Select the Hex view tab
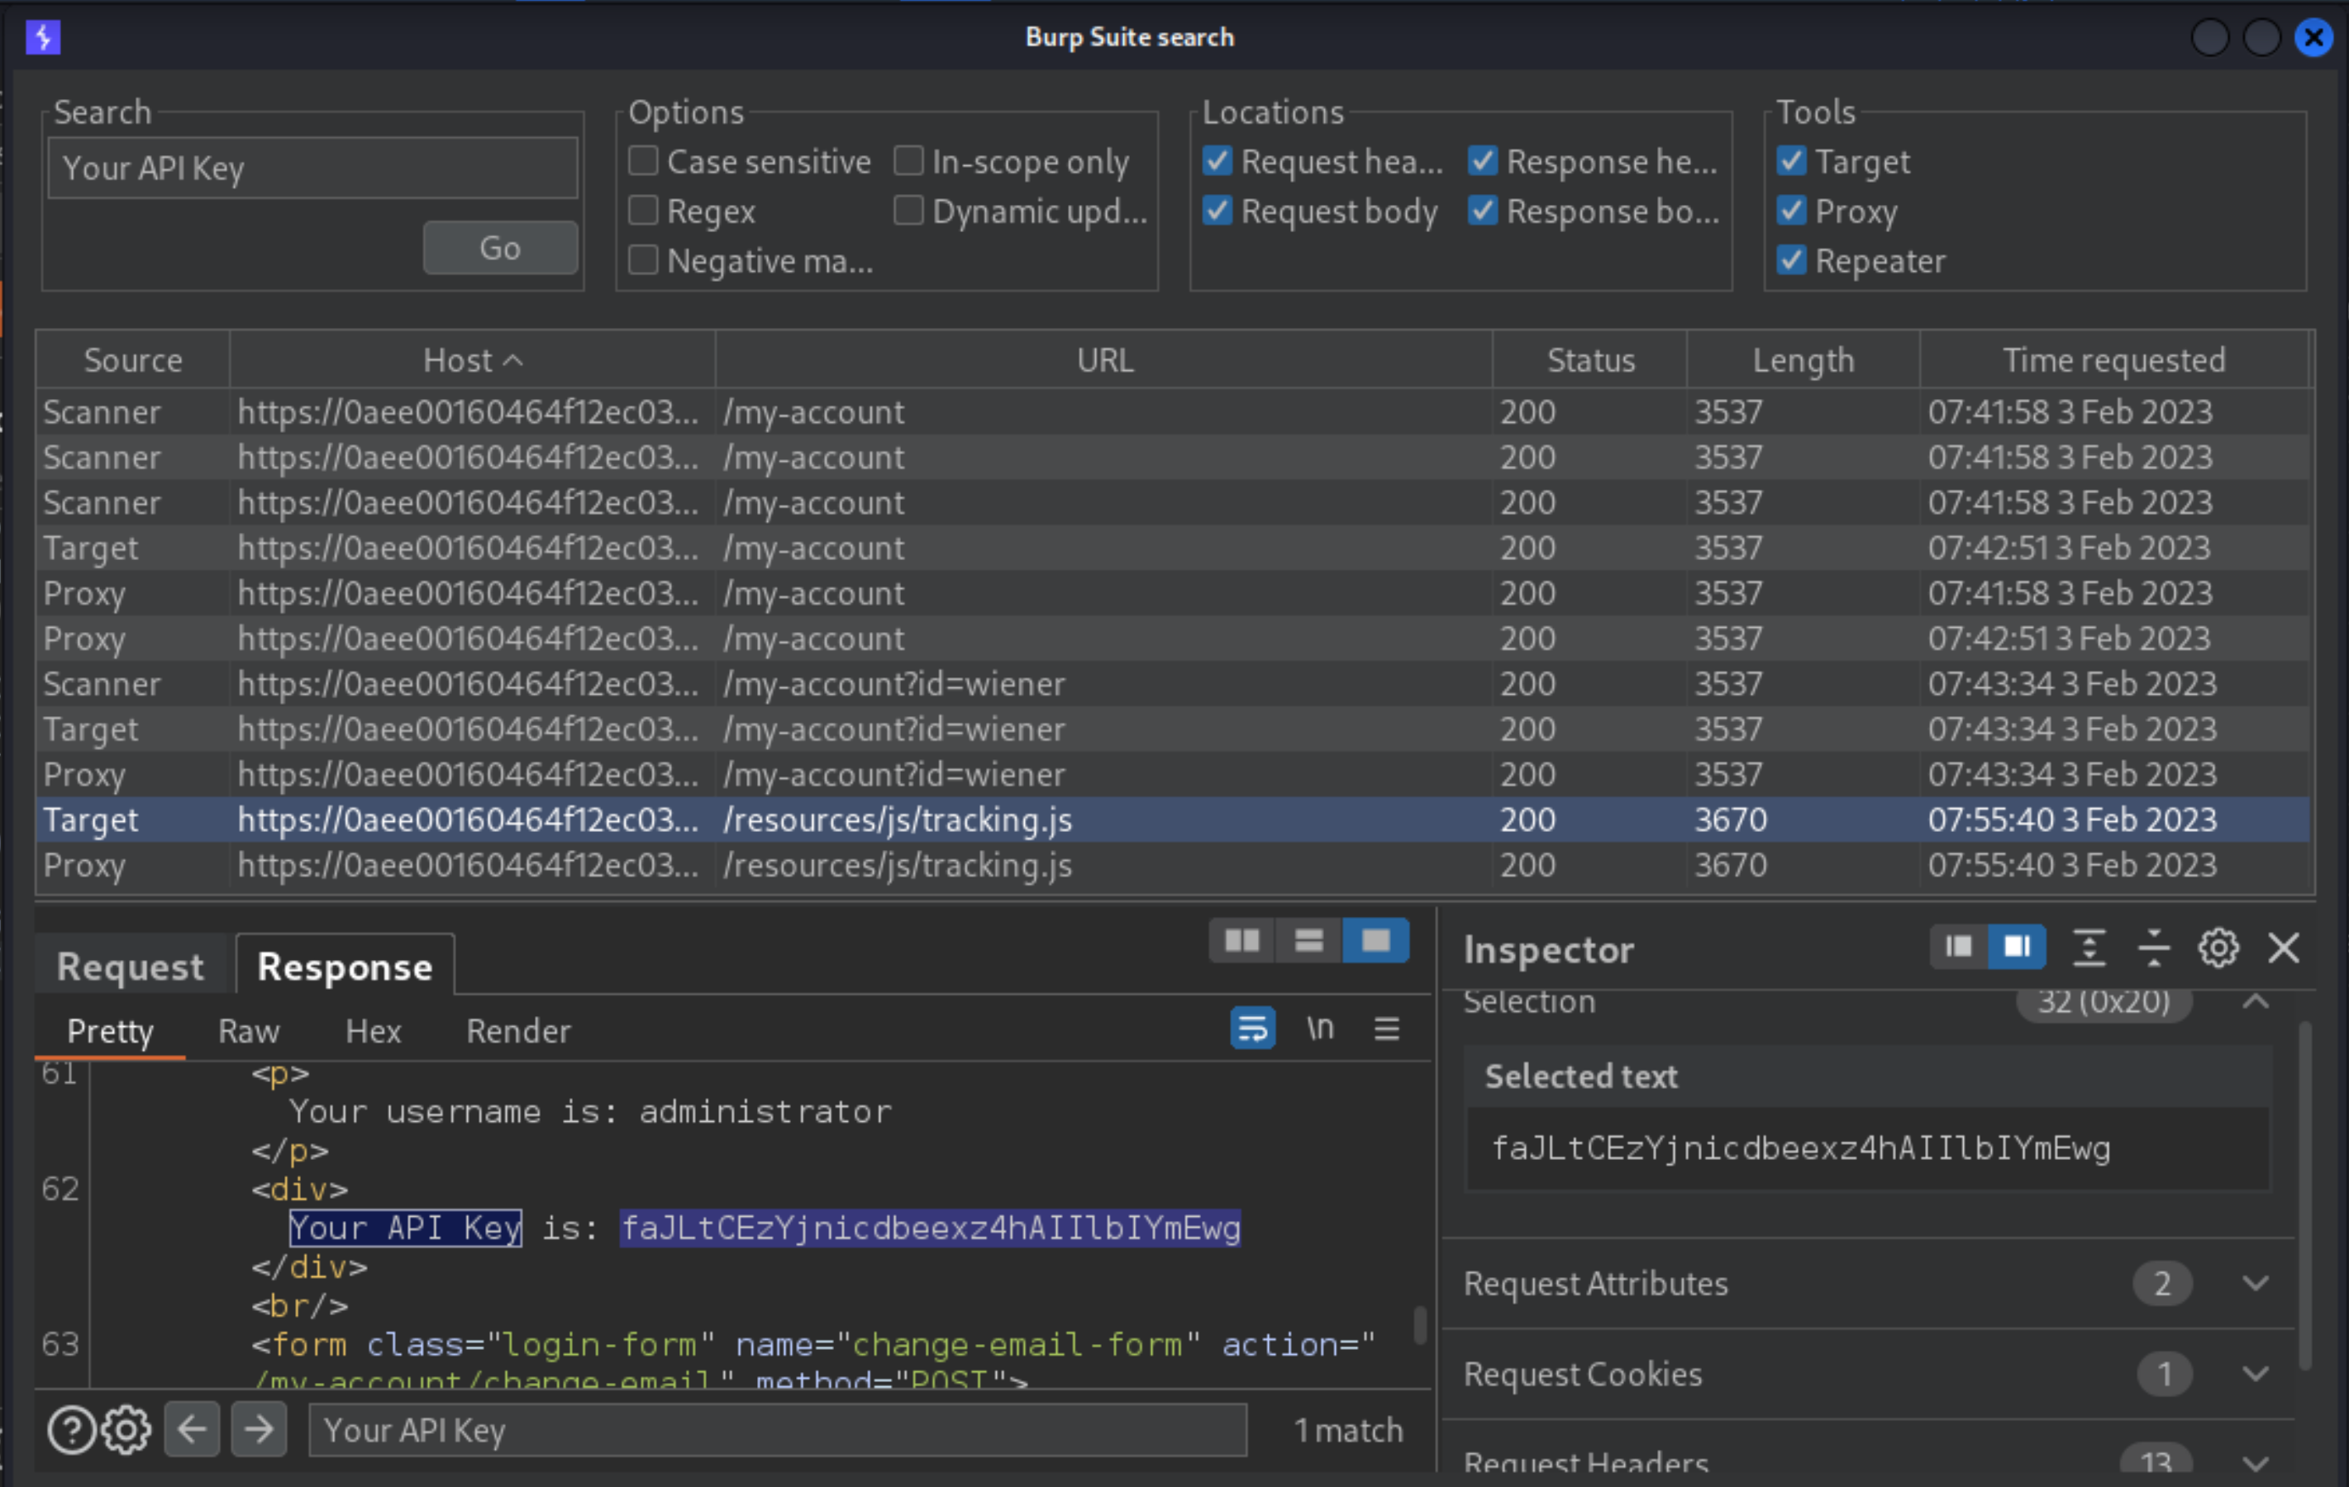Screen dimensions: 2349x1487 tap(374, 1031)
